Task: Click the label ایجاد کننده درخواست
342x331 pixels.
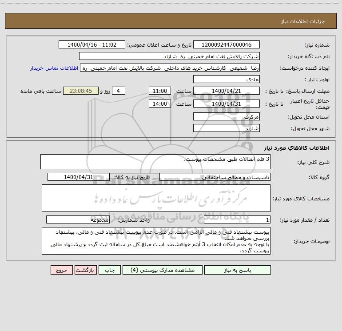Action: [x=305, y=68]
